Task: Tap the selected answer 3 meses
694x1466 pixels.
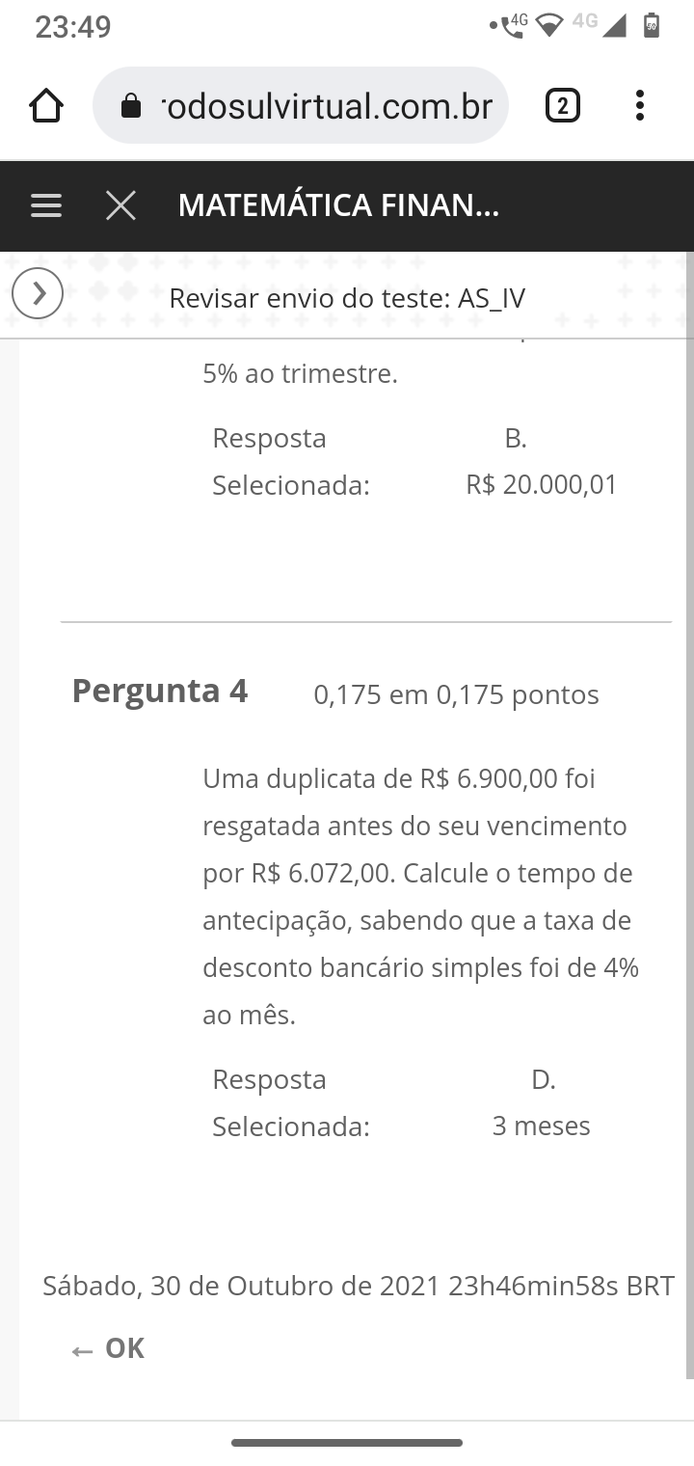Action: point(541,1126)
